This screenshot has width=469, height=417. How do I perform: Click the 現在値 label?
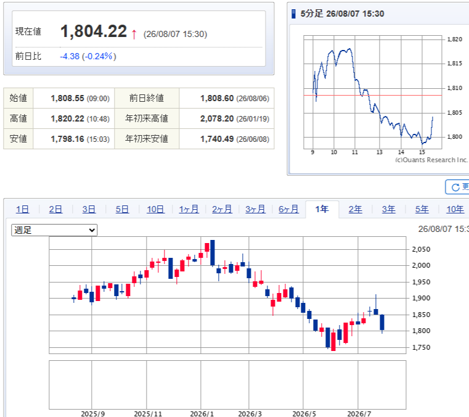28,31
